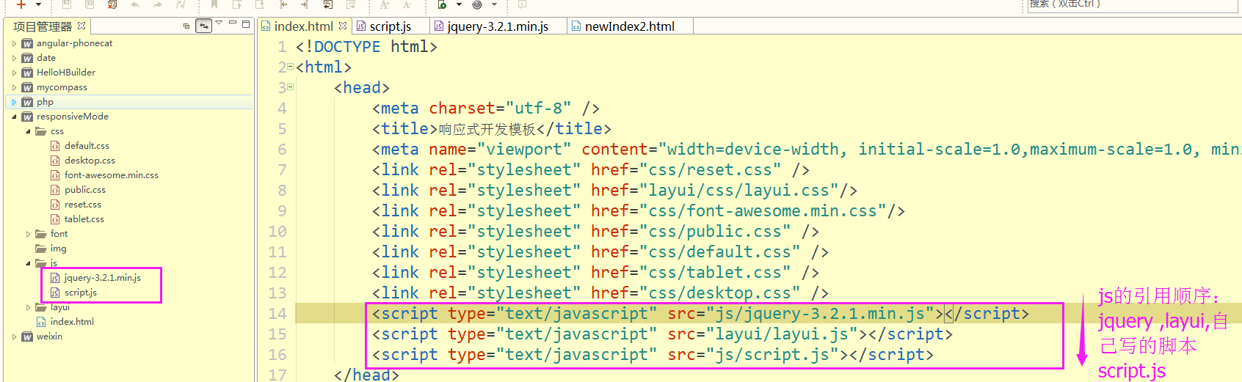This screenshot has width=1242, height=382.
Task: Select font-awesome.min.css in the tree
Action: click(x=111, y=175)
